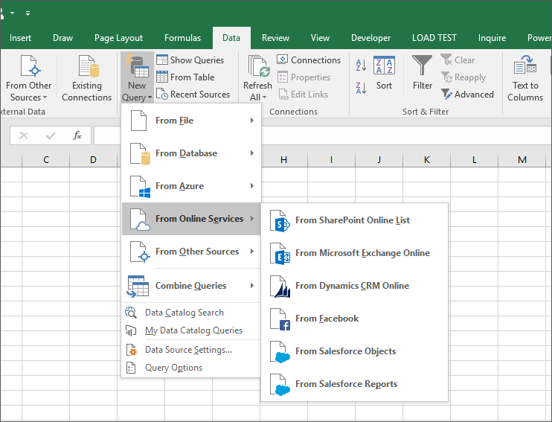The height and width of the screenshot is (422, 552).
Task: Switch to the View tab
Action: [320, 38]
